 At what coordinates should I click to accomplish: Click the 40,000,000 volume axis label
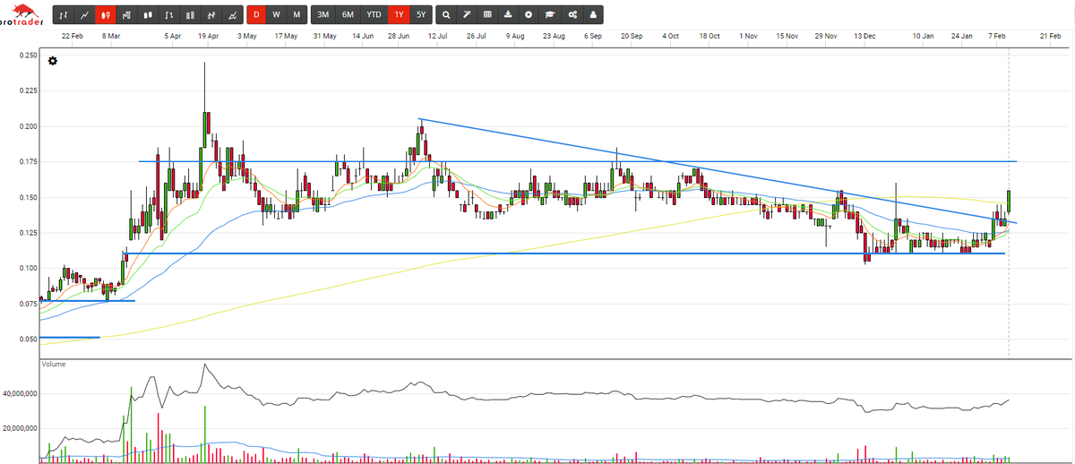[x=19, y=393]
